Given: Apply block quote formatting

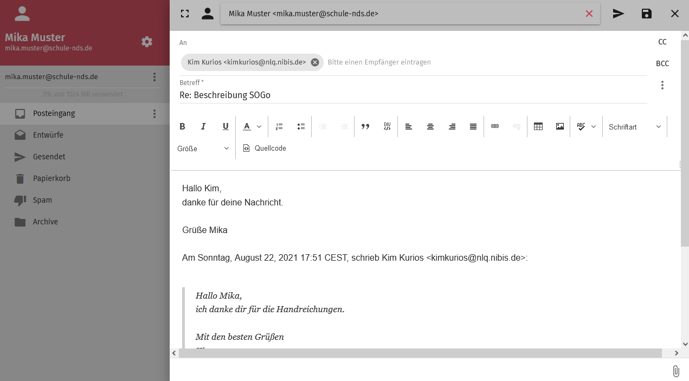Looking at the screenshot, I should (x=365, y=126).
